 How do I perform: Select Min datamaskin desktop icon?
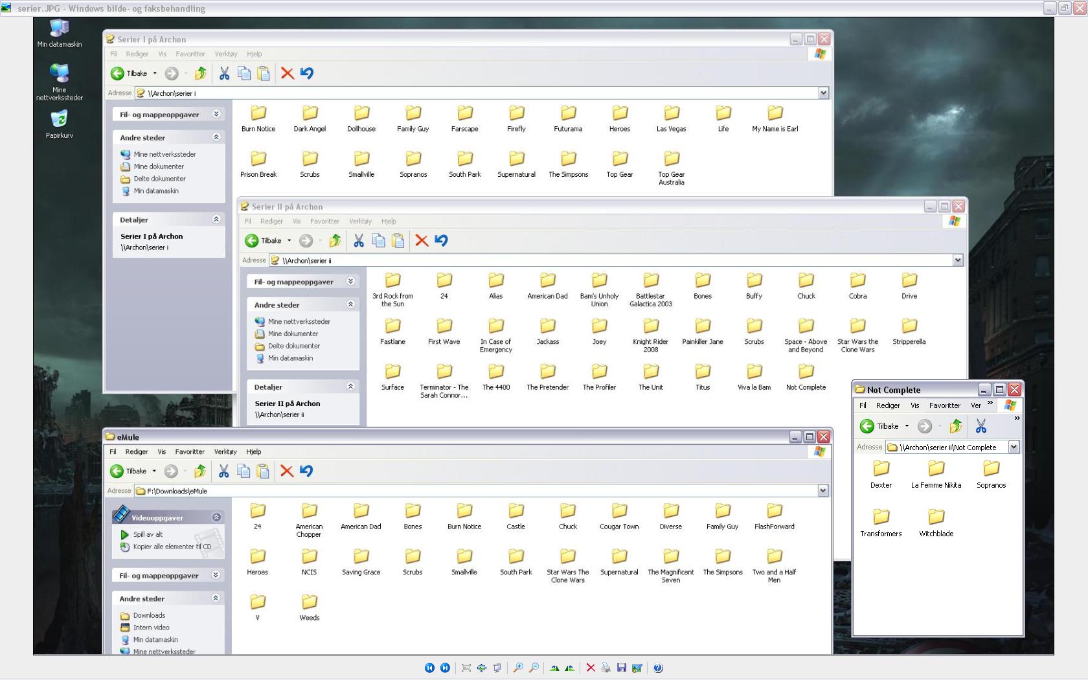tap(59, 33)
